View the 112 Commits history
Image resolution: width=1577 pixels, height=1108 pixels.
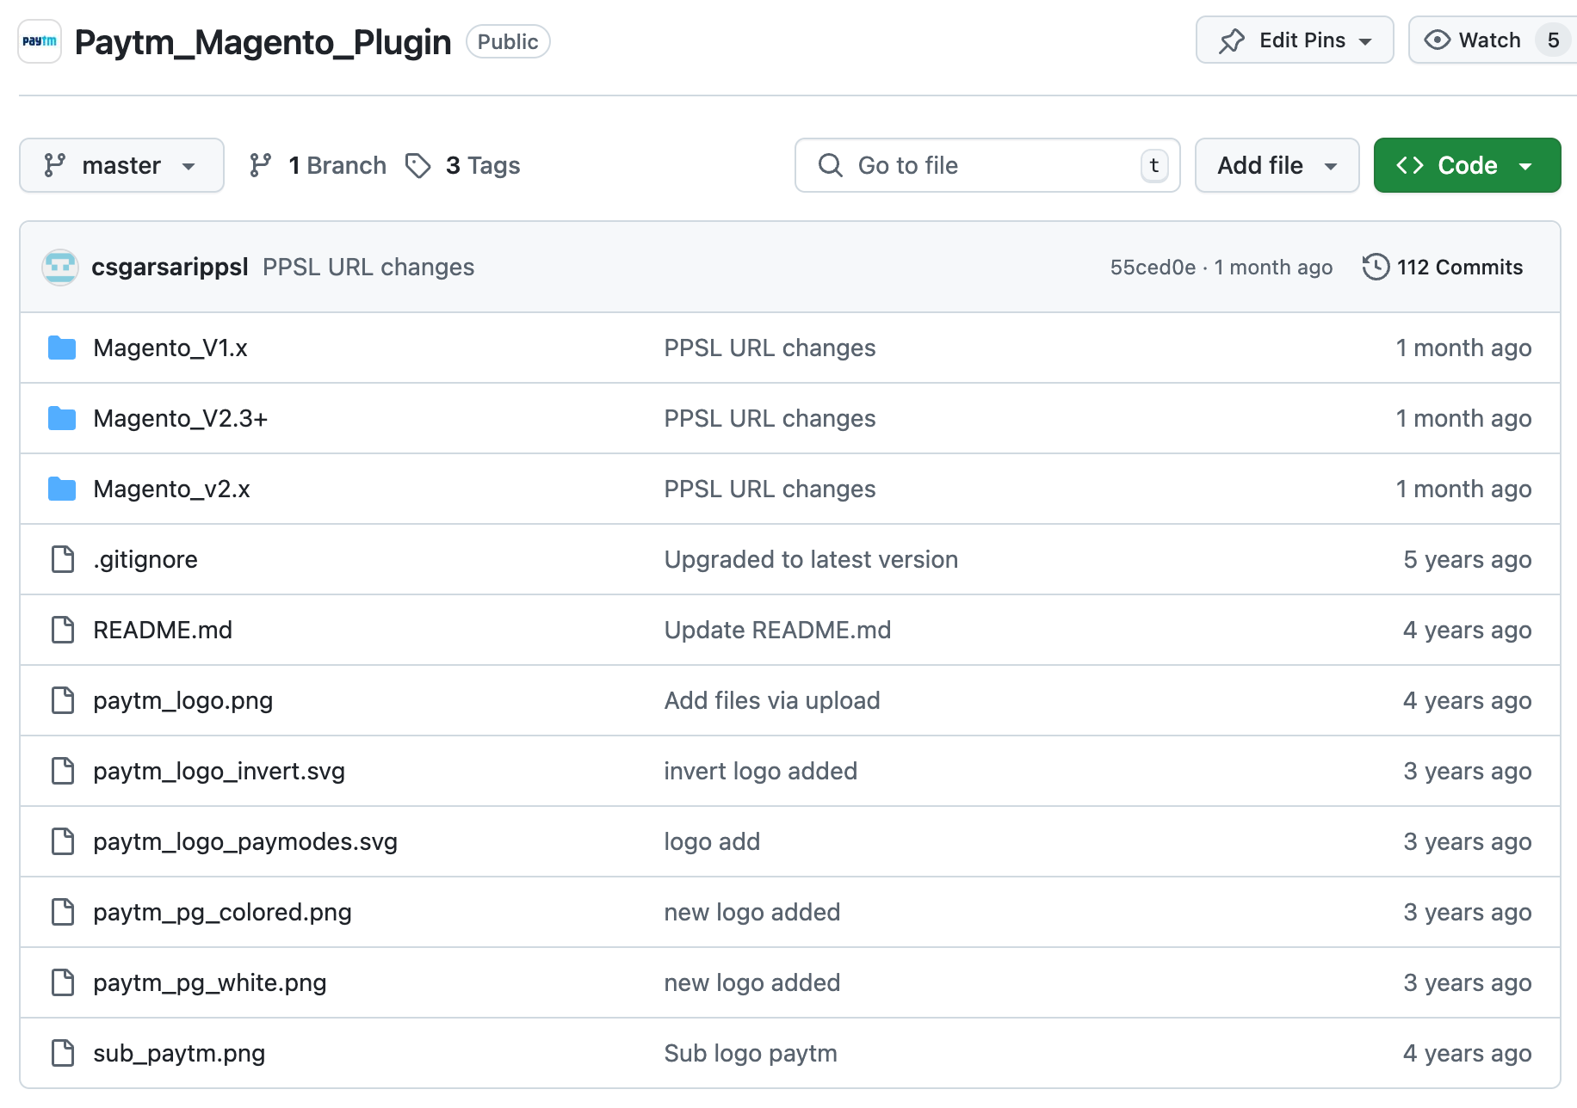tap(1443, 267)
